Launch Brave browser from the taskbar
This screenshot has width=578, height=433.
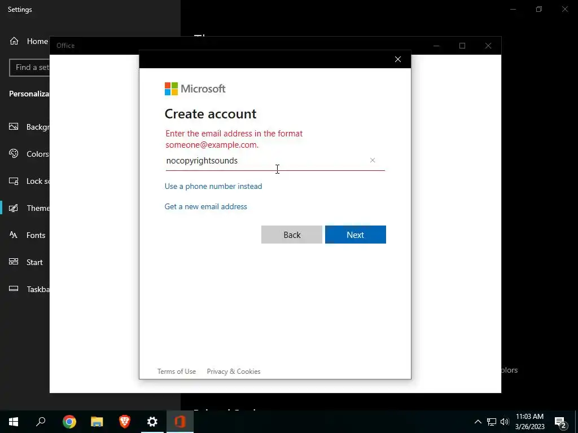pos(125,422)
